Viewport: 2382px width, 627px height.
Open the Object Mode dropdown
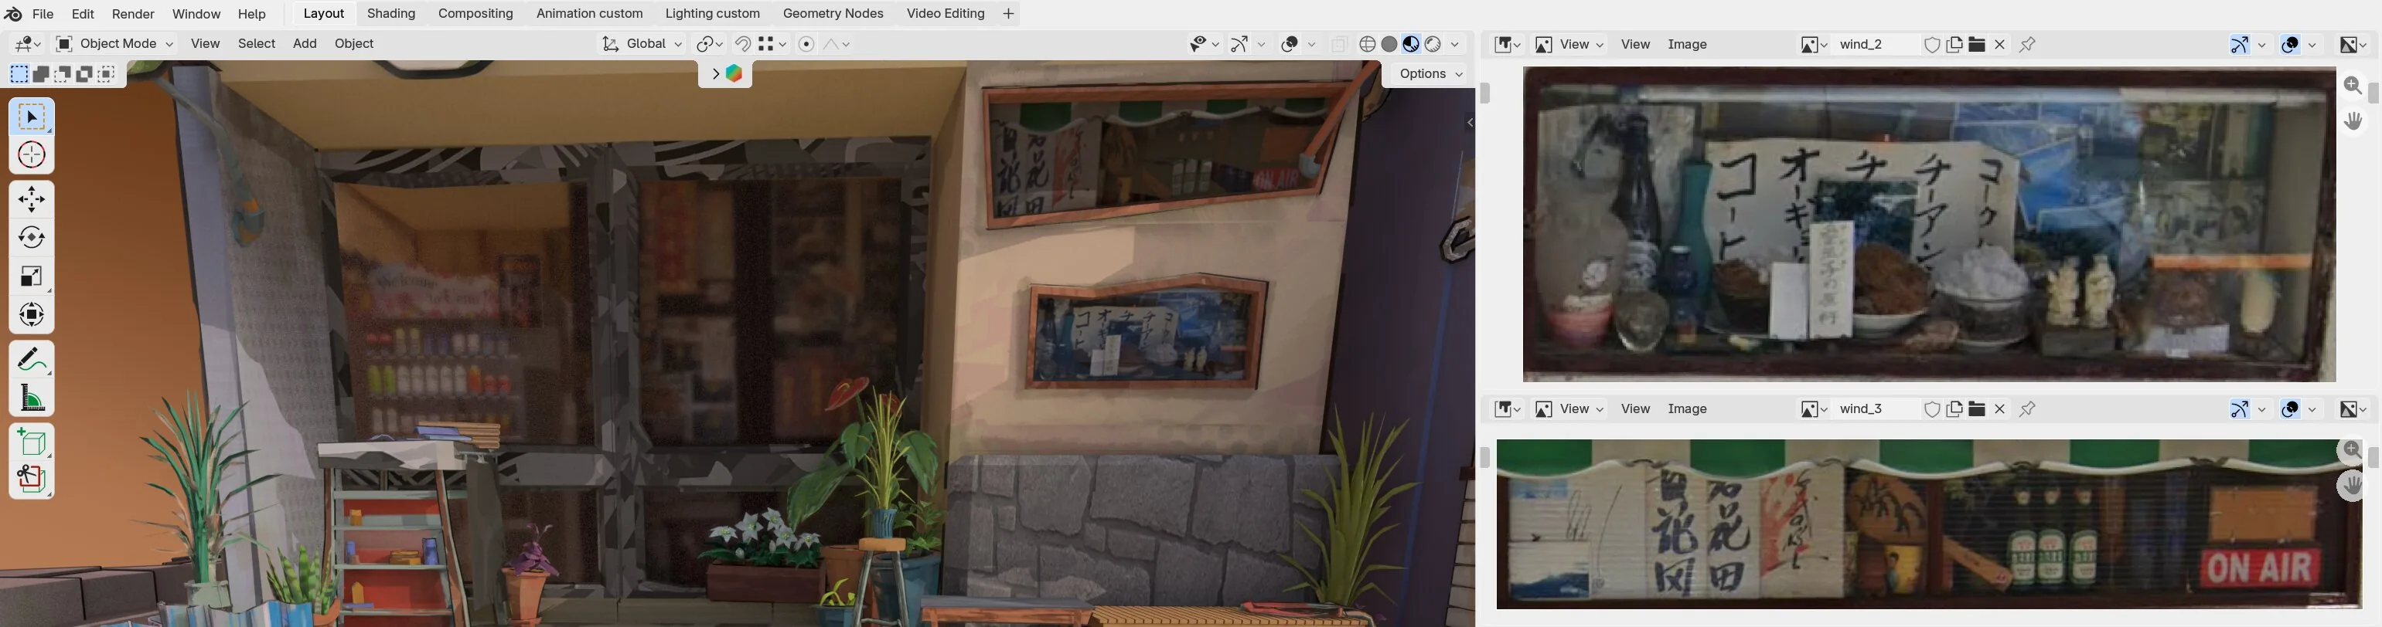(114, 44)
